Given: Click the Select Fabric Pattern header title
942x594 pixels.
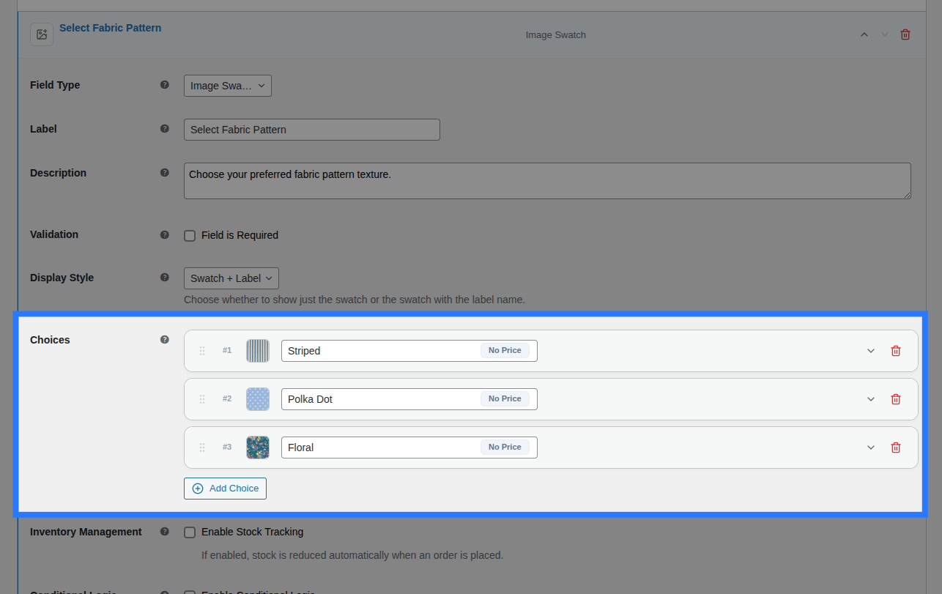Looking at the screenshot, I should [111, 28].
